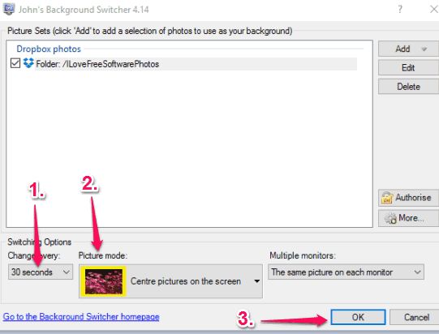
Task: Select the Folder: /ILoveFreeSoftwarePhotos entry
Action: coord(196,64)
